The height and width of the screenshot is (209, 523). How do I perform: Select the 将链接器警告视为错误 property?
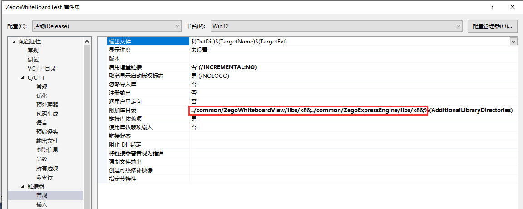136,153
